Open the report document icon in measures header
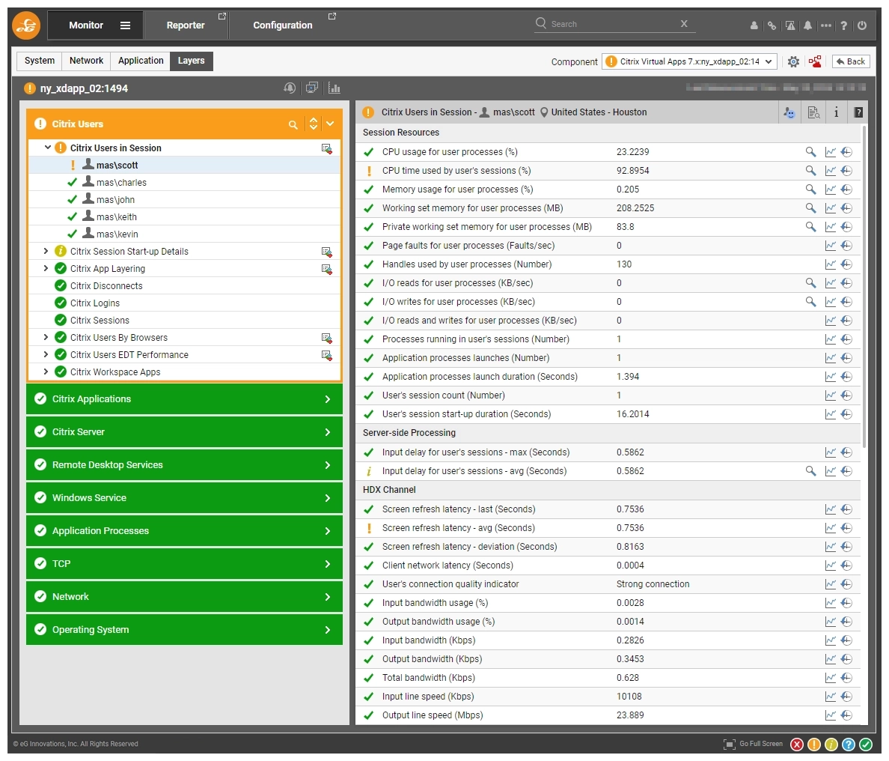Screen dimensions: 889x761 coord(813,112)
